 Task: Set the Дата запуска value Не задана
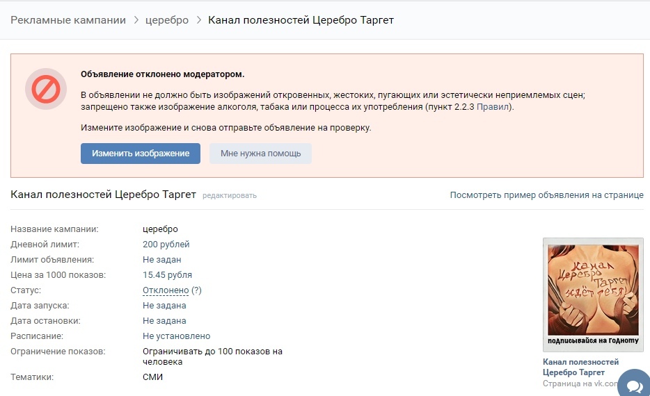point(164,306)
